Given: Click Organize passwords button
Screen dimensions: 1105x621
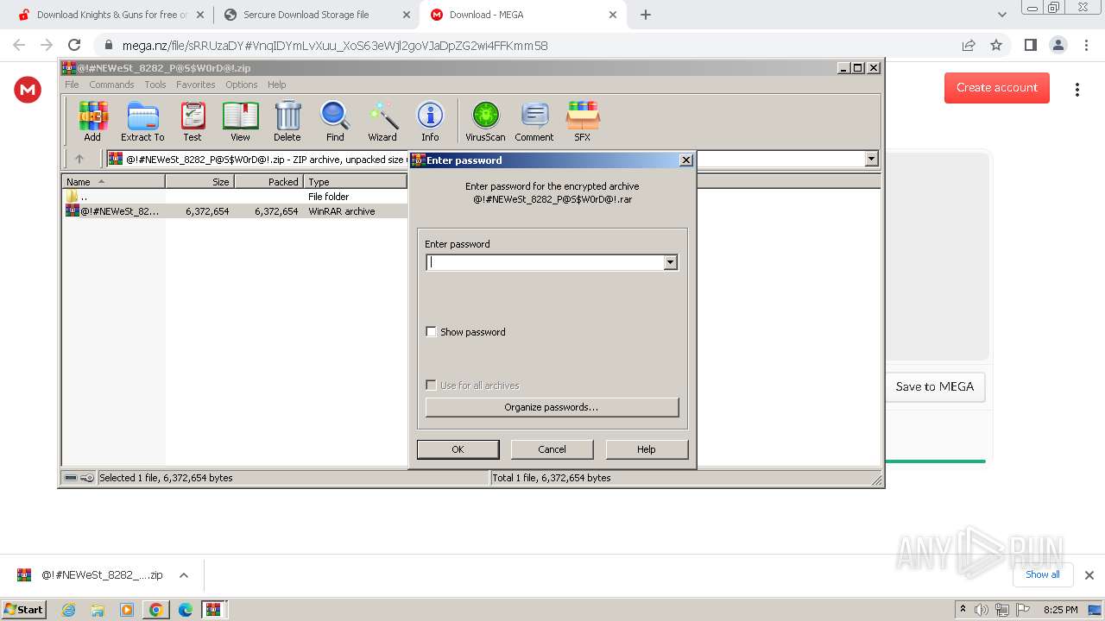Looking at the screenshot, I should (x=552, y=407).
